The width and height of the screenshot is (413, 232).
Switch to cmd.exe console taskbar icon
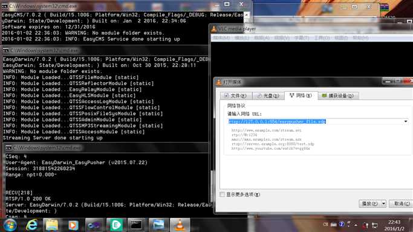click(x=136, y=225)
